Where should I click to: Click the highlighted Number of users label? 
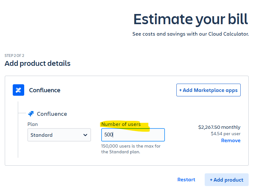click(121, 124)
